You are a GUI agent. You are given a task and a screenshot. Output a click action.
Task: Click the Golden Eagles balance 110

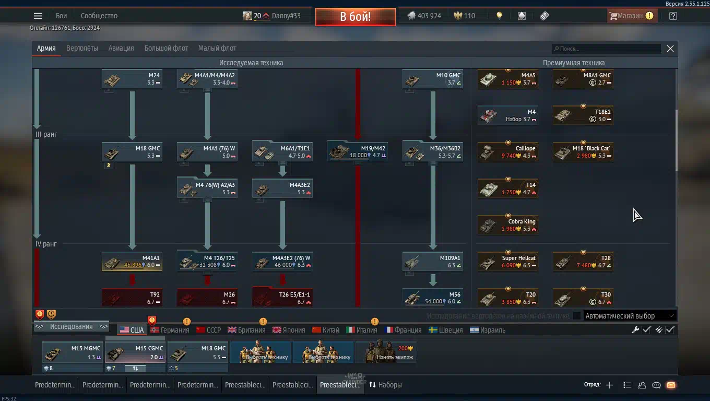click(x=464, y=16)
